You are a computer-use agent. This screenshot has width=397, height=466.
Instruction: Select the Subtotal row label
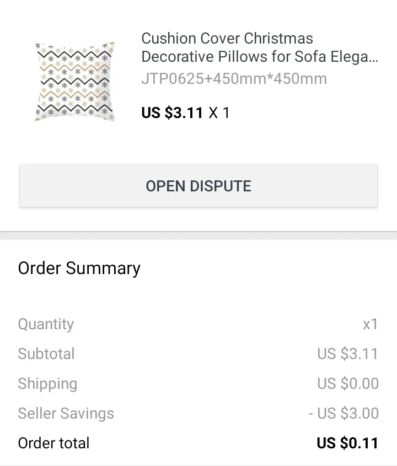point(46,354)
